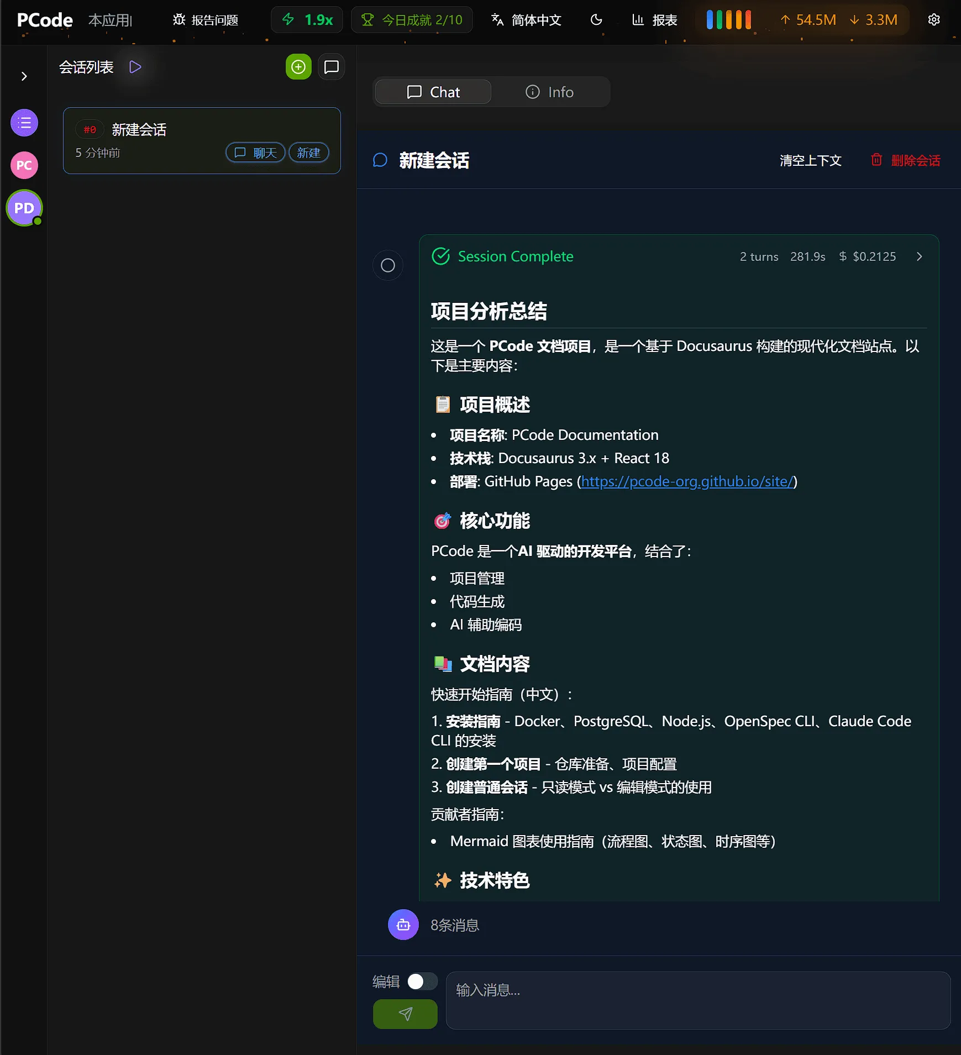Expand Session Complete details with the right chevron
This screenshot has width=961, height=1055.
click(918, 256)
